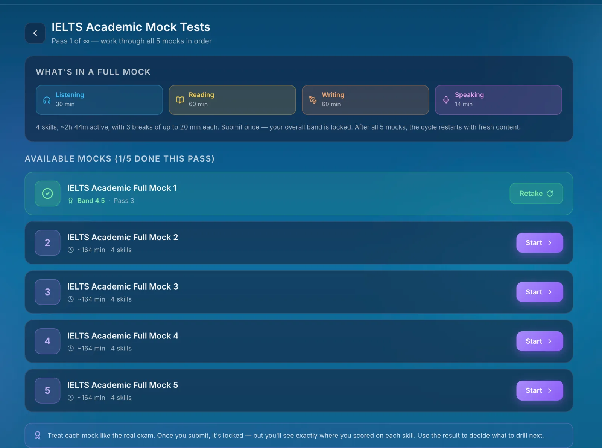Click the clock icon under Full Mock 4
The image size is (602, 448).
(x=70, y=349)
